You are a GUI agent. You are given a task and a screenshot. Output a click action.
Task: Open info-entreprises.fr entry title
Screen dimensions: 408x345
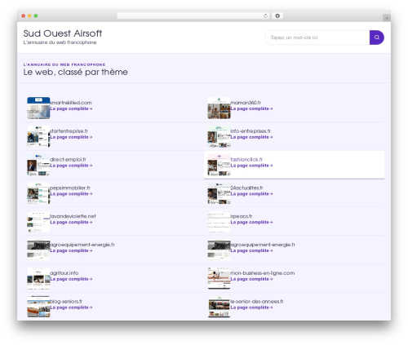[251, 131]
